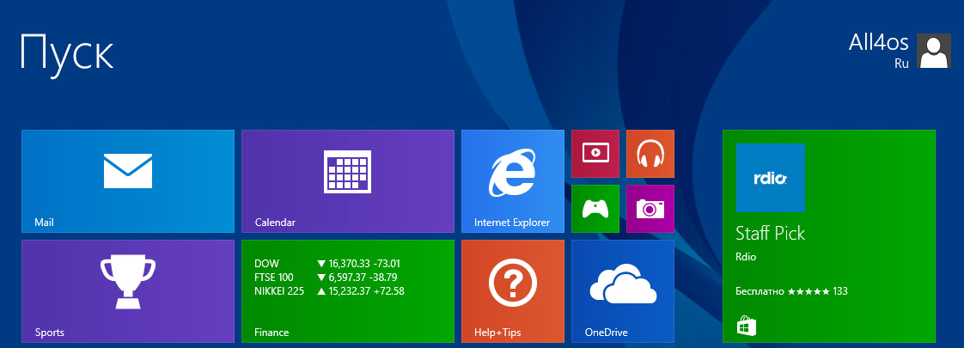Open the Mail tile

coord(128,181)
